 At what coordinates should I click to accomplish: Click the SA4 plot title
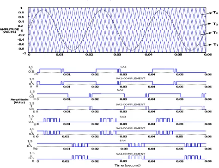122,141
